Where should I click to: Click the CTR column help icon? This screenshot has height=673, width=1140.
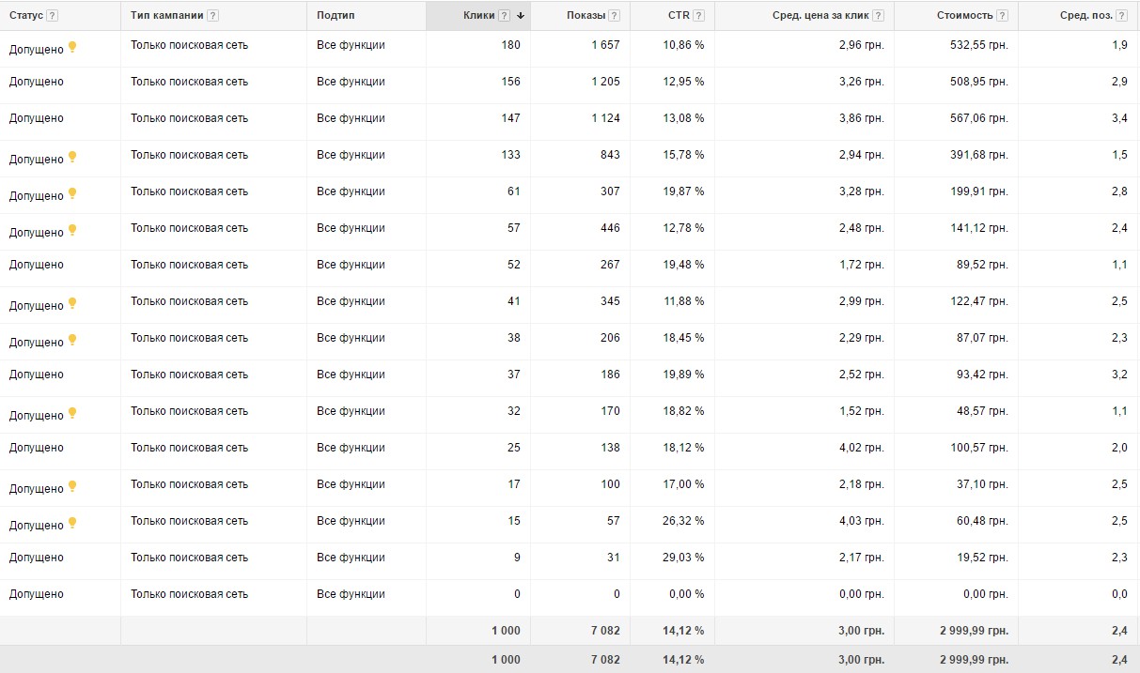(x=698, y=16)
